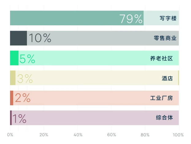Image resolution: width=191 pixels, height=144 pixels.
Task: Click the 3% value text
Action: tap(25, 79)
